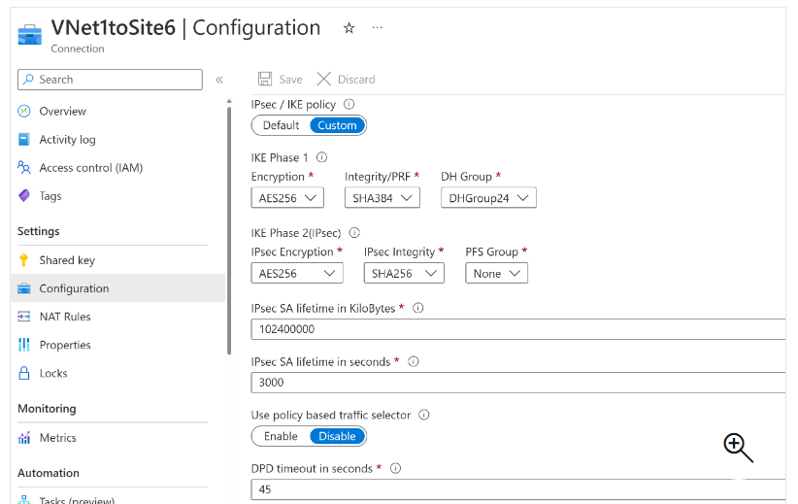Open Access control (IAM)

(90, 168)
